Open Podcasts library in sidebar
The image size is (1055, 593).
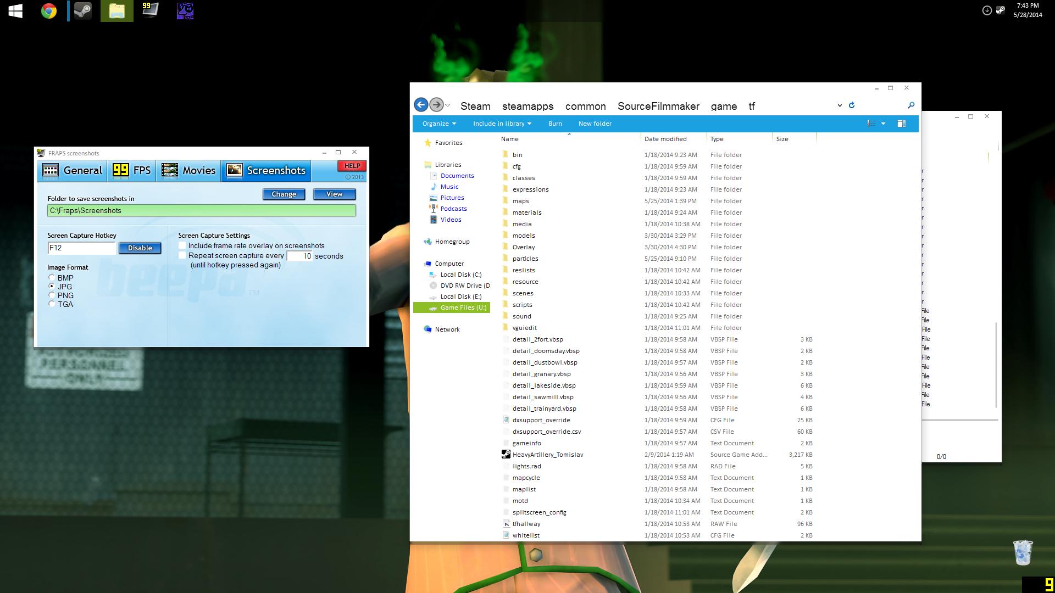[x=453, y=209]
